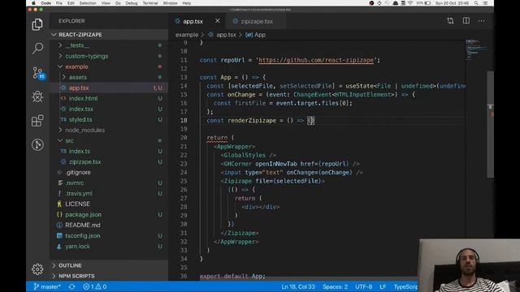Expand the __tests__ folder
Image resolution: width=520 pixels, height=292 pixels.
109,45
